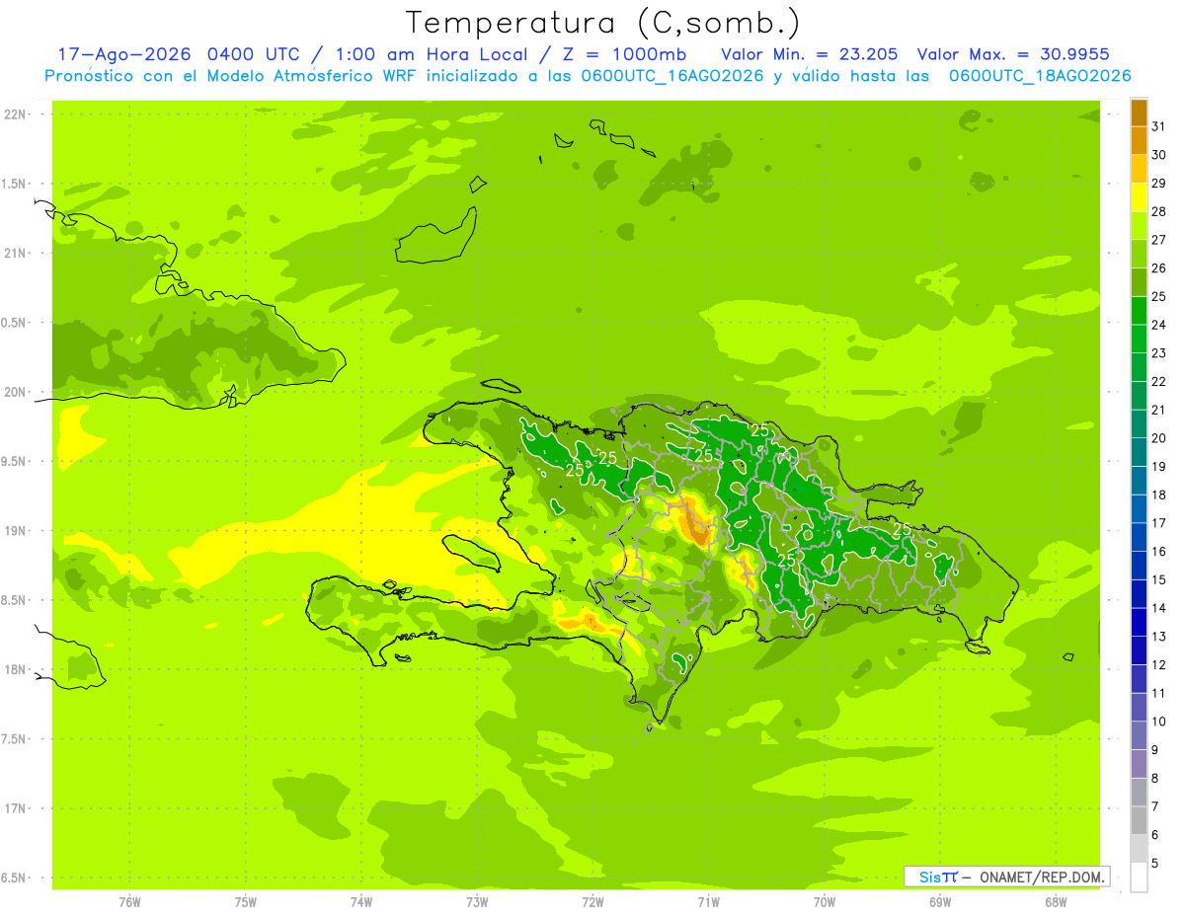Click the '74W' longitude axis label
This screenshot has height=915, width=1185.
coord(361,901)
